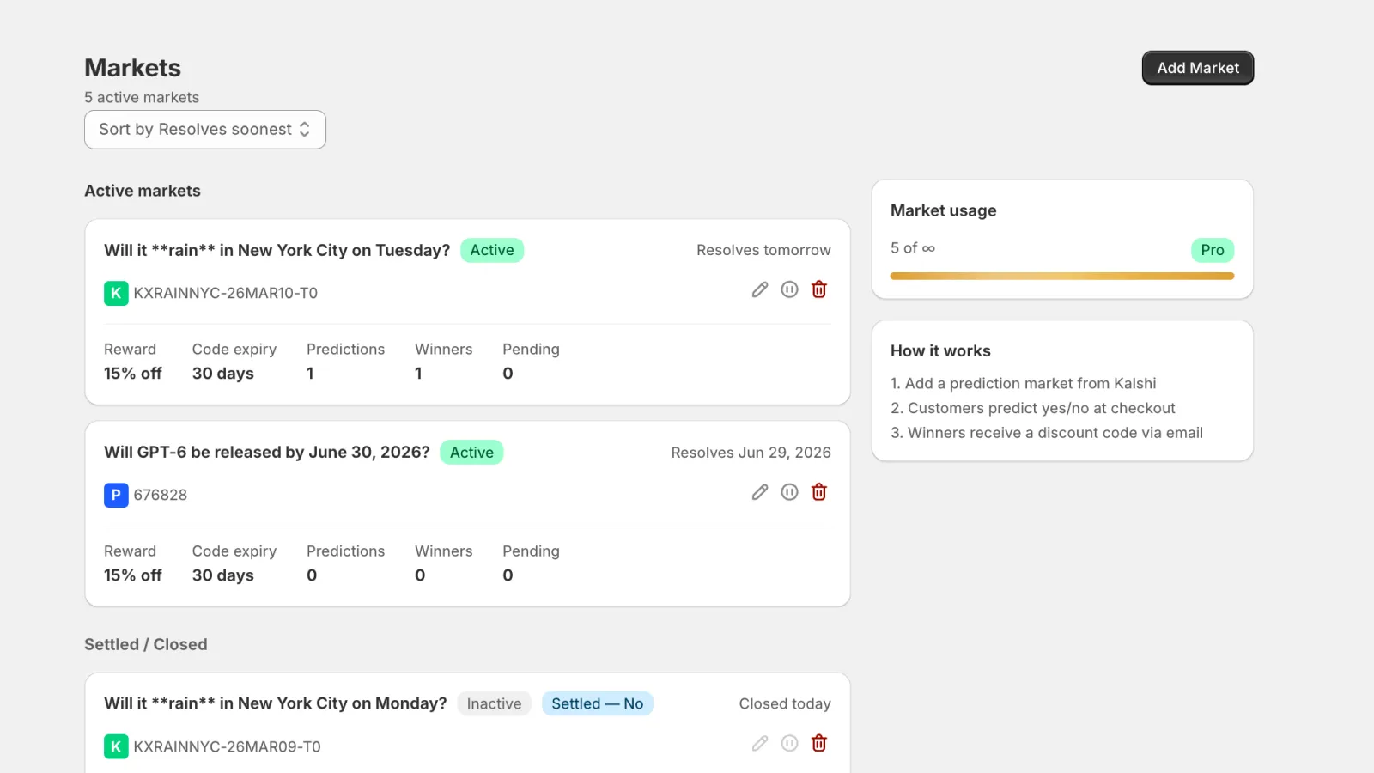The width and height of the screenshot is (1374, 773).
Task: Expand the Active markets section
Action: click(143, 190)
